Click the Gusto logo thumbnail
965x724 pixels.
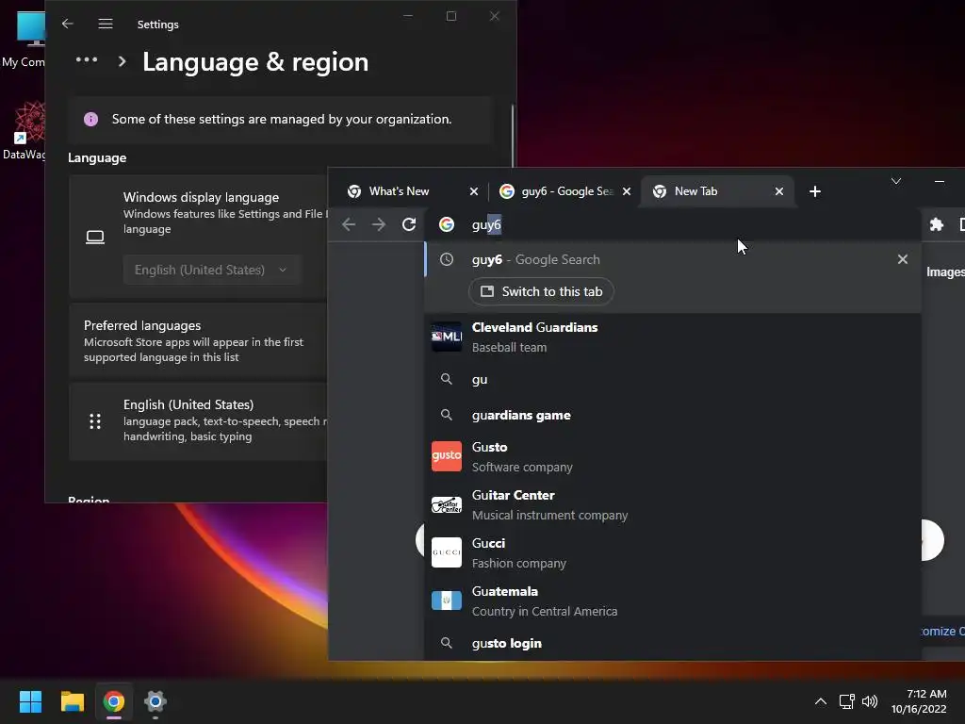[447, 456]
